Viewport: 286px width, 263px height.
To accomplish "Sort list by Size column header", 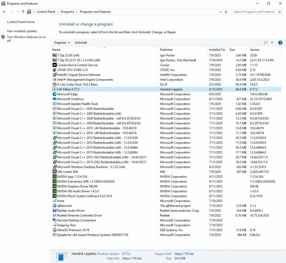I will [x=238, y=50].
